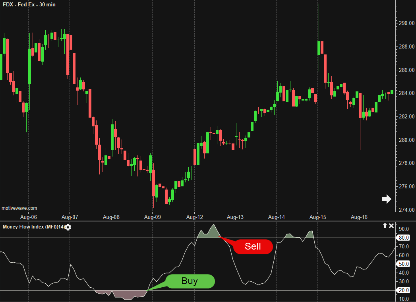The image size is (416, 302).
Task: Click the 70.0 MFI axis label
Action: [404, 246]
